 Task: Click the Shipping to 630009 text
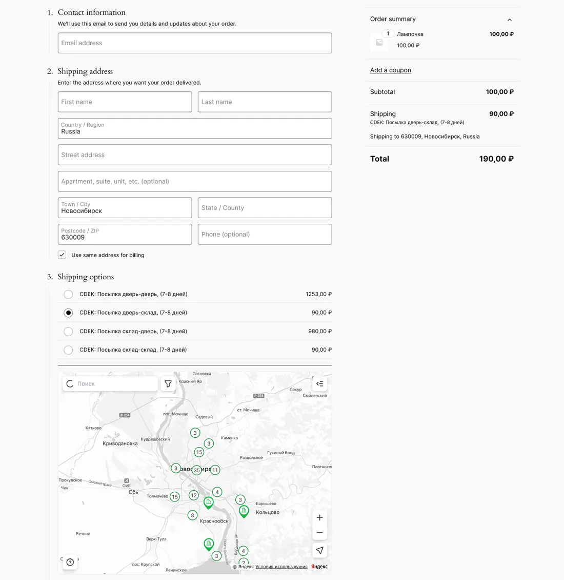425,137
